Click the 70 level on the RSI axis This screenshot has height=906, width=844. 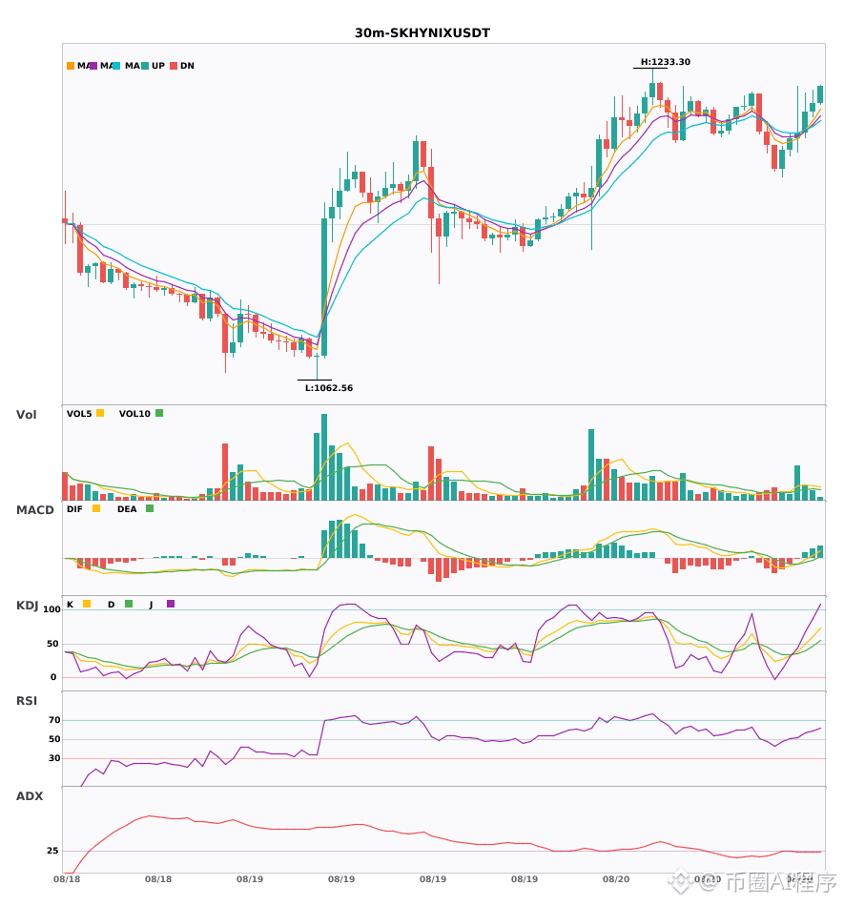[54, 720]
